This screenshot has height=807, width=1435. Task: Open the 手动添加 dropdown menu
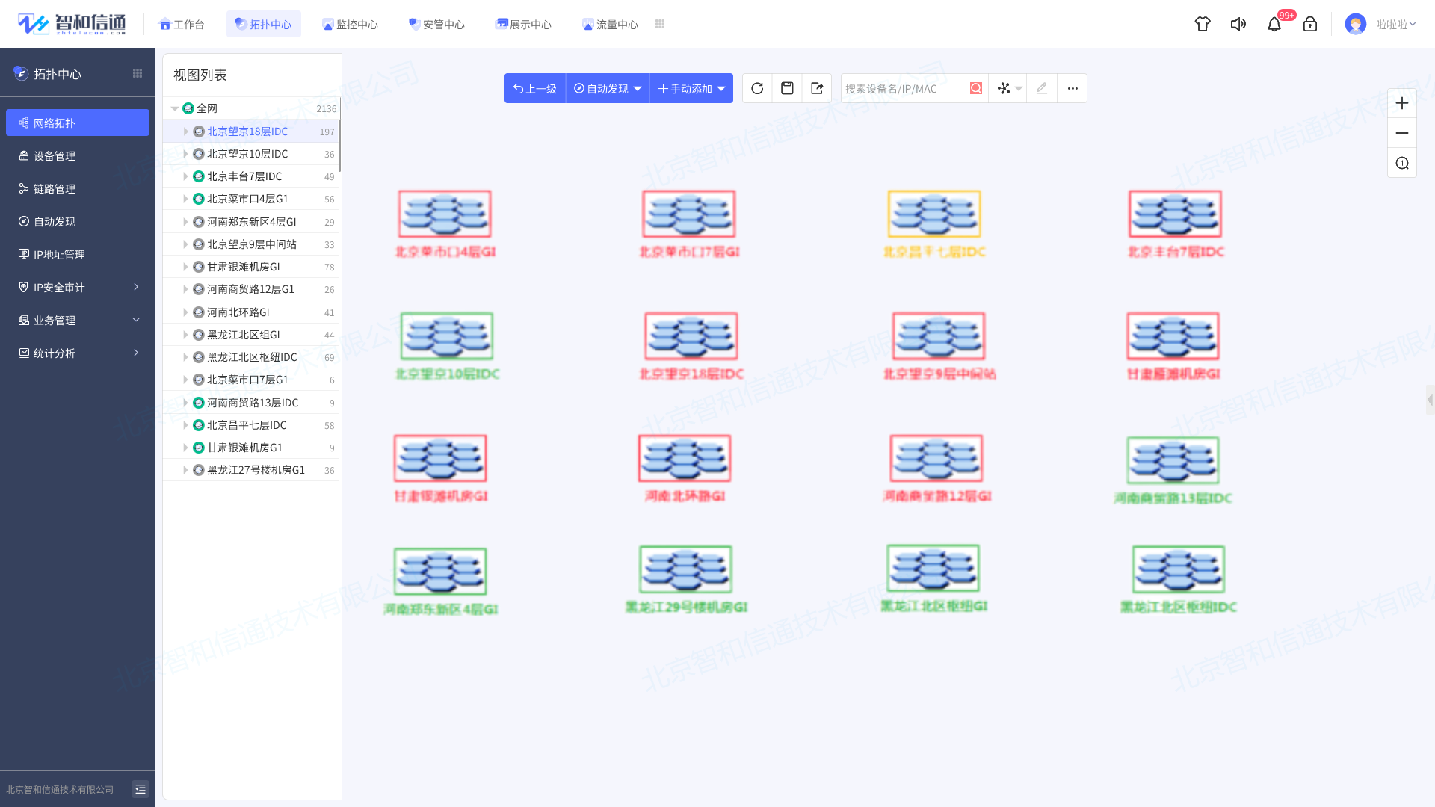(691, 88)
